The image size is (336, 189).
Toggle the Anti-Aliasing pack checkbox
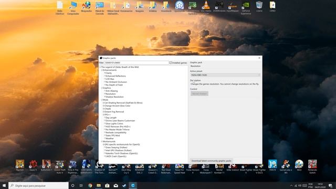click(x=105, y=91)
